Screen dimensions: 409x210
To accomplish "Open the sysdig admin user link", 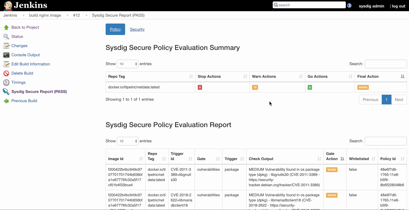I will [371, 6].
